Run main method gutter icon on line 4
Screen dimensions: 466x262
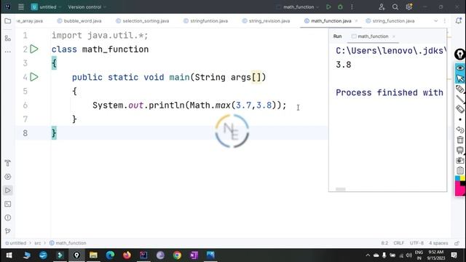(34, 77)
